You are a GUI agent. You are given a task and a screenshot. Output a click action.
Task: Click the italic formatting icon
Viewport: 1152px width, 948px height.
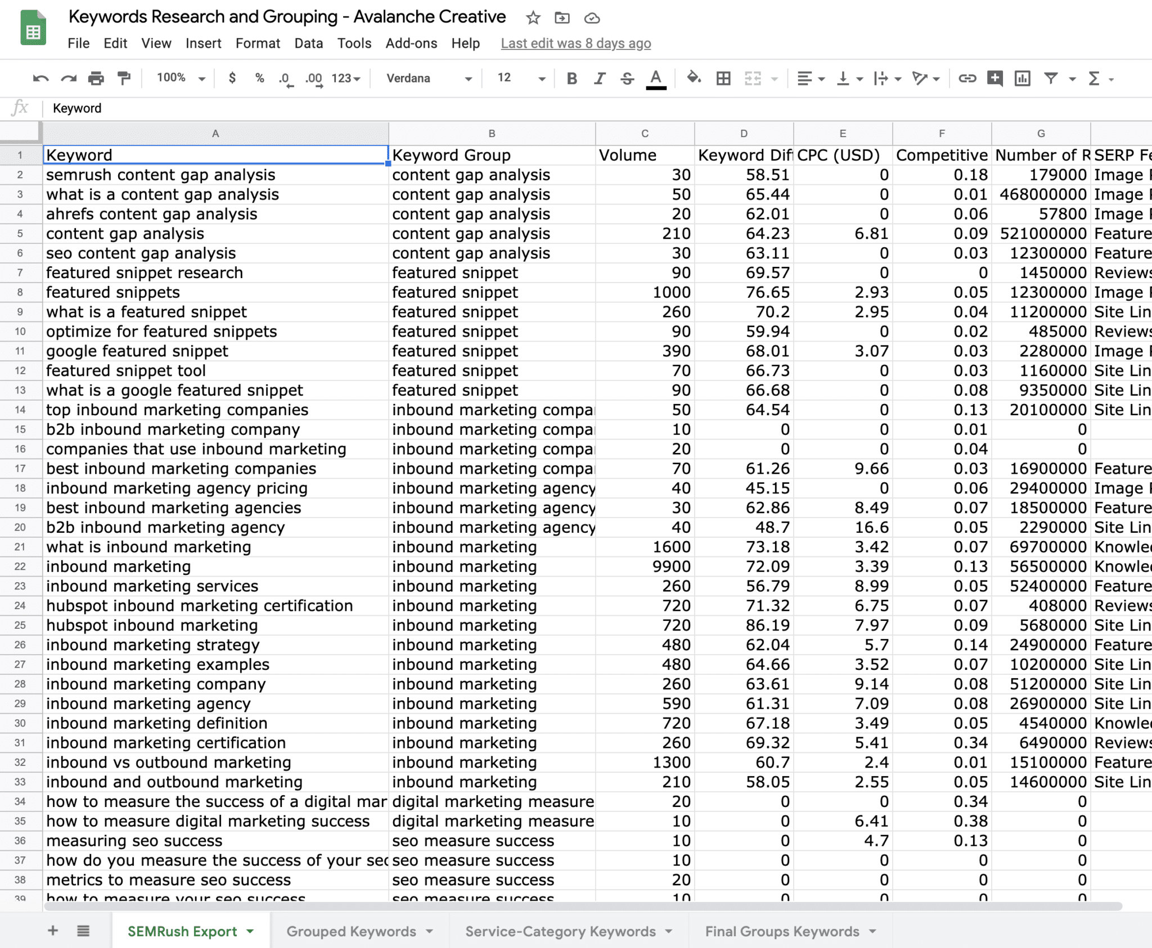599,76
